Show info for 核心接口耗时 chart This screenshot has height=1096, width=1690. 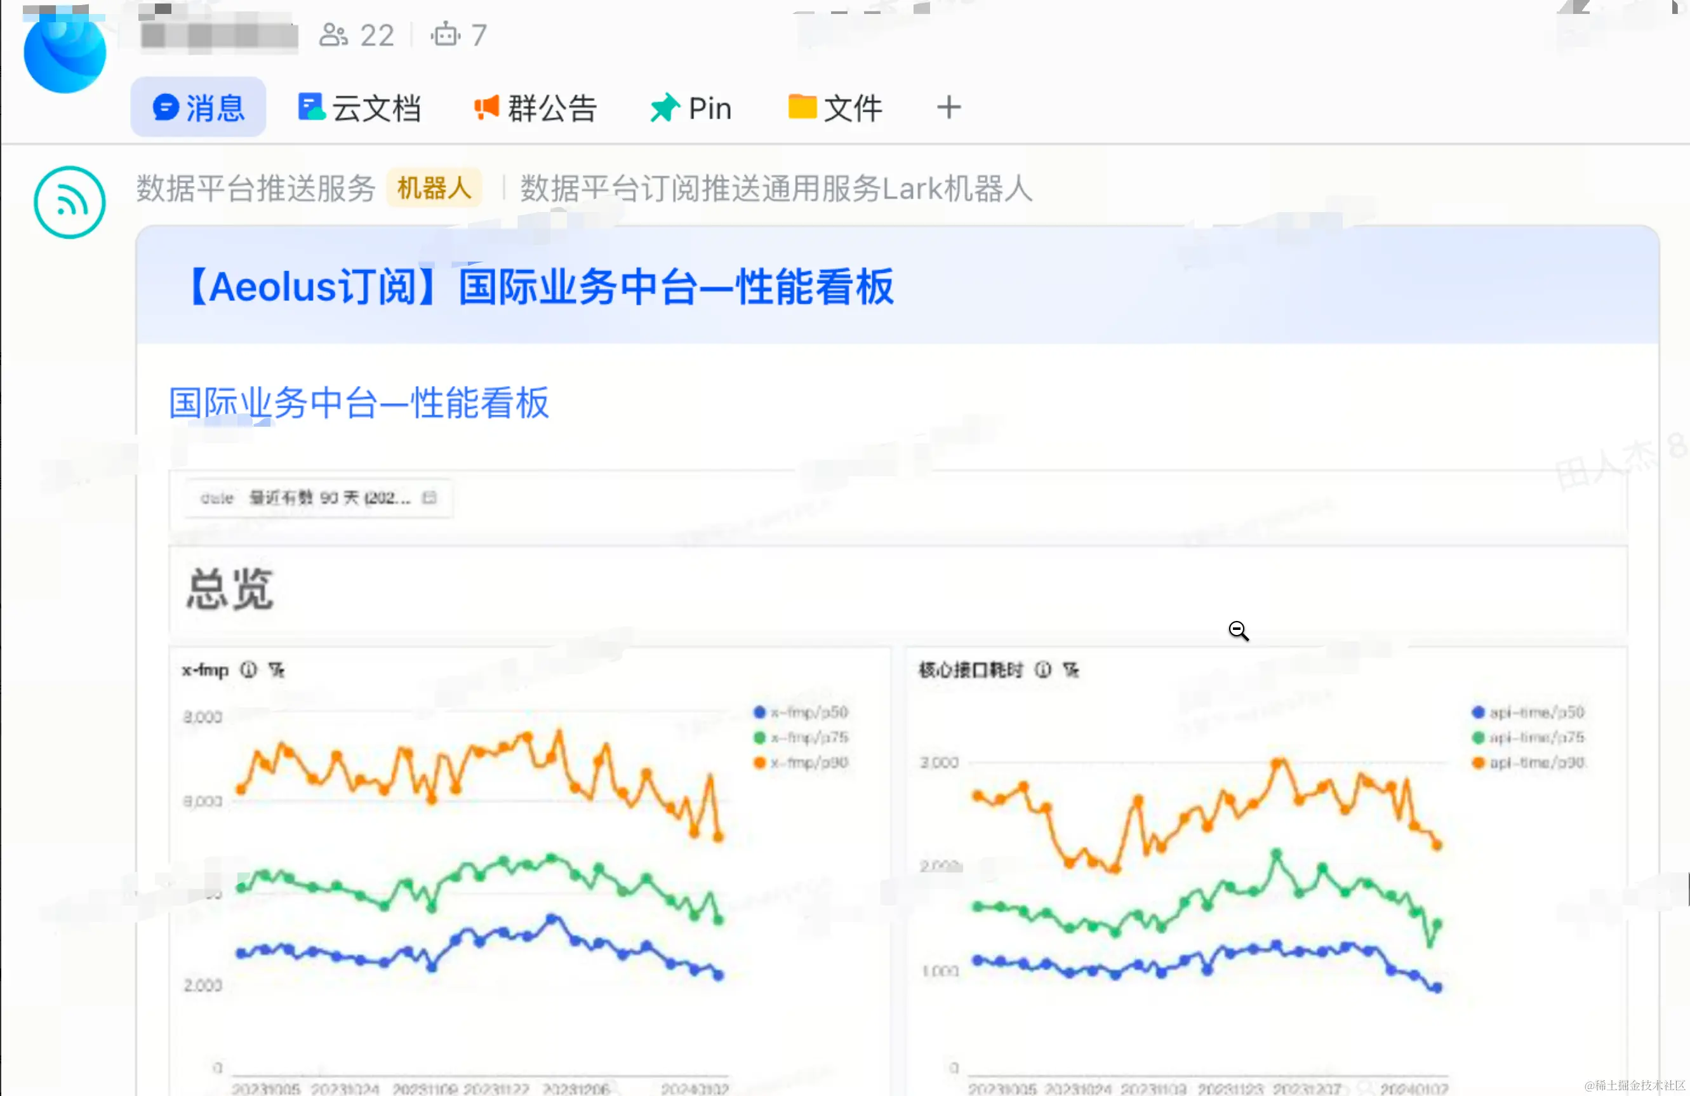[1042, 670]
